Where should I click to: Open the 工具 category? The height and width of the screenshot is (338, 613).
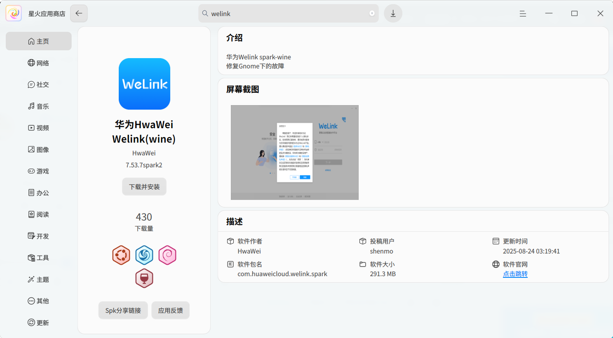pos(39,258)
